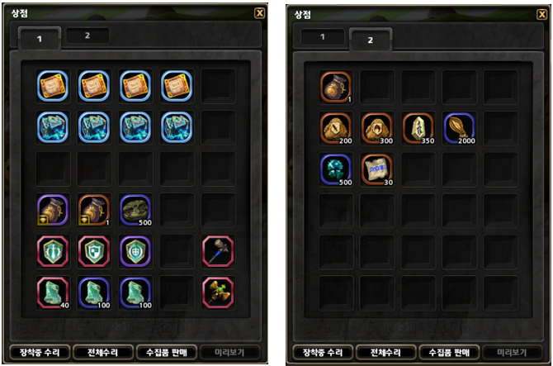This screenshot has width=553, height=366.
Task: Switch to tab 2 in the left shop window
Action: (x=87, y=36)
